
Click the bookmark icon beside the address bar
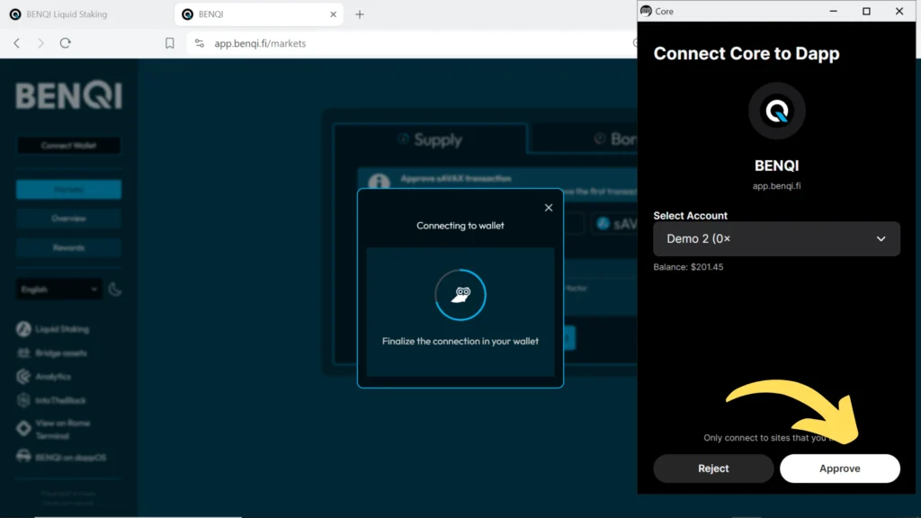(x=170, y=43)
